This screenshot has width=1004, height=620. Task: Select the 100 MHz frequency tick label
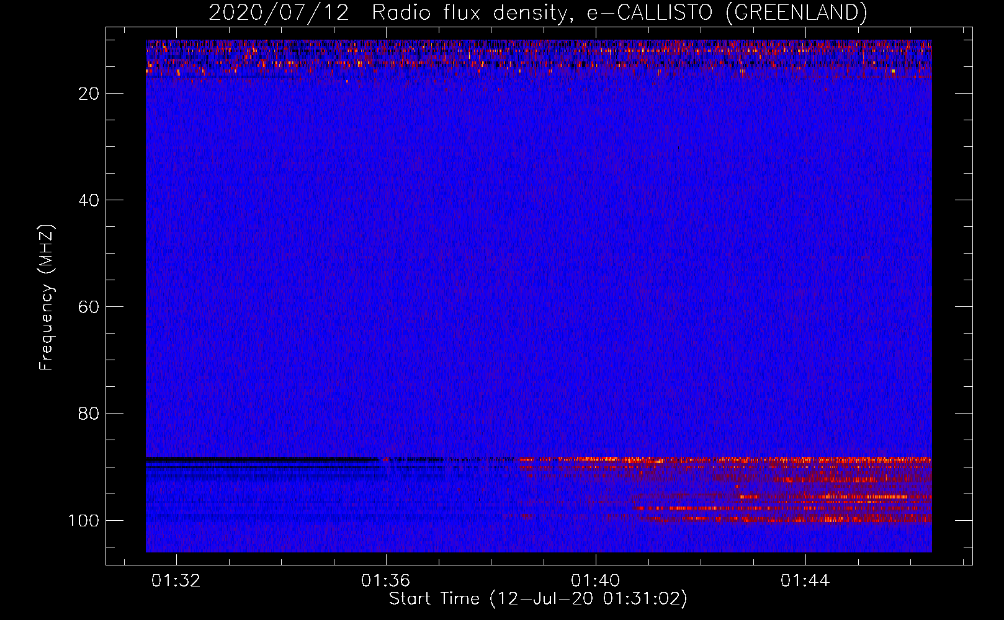click(x=84, y=520)
